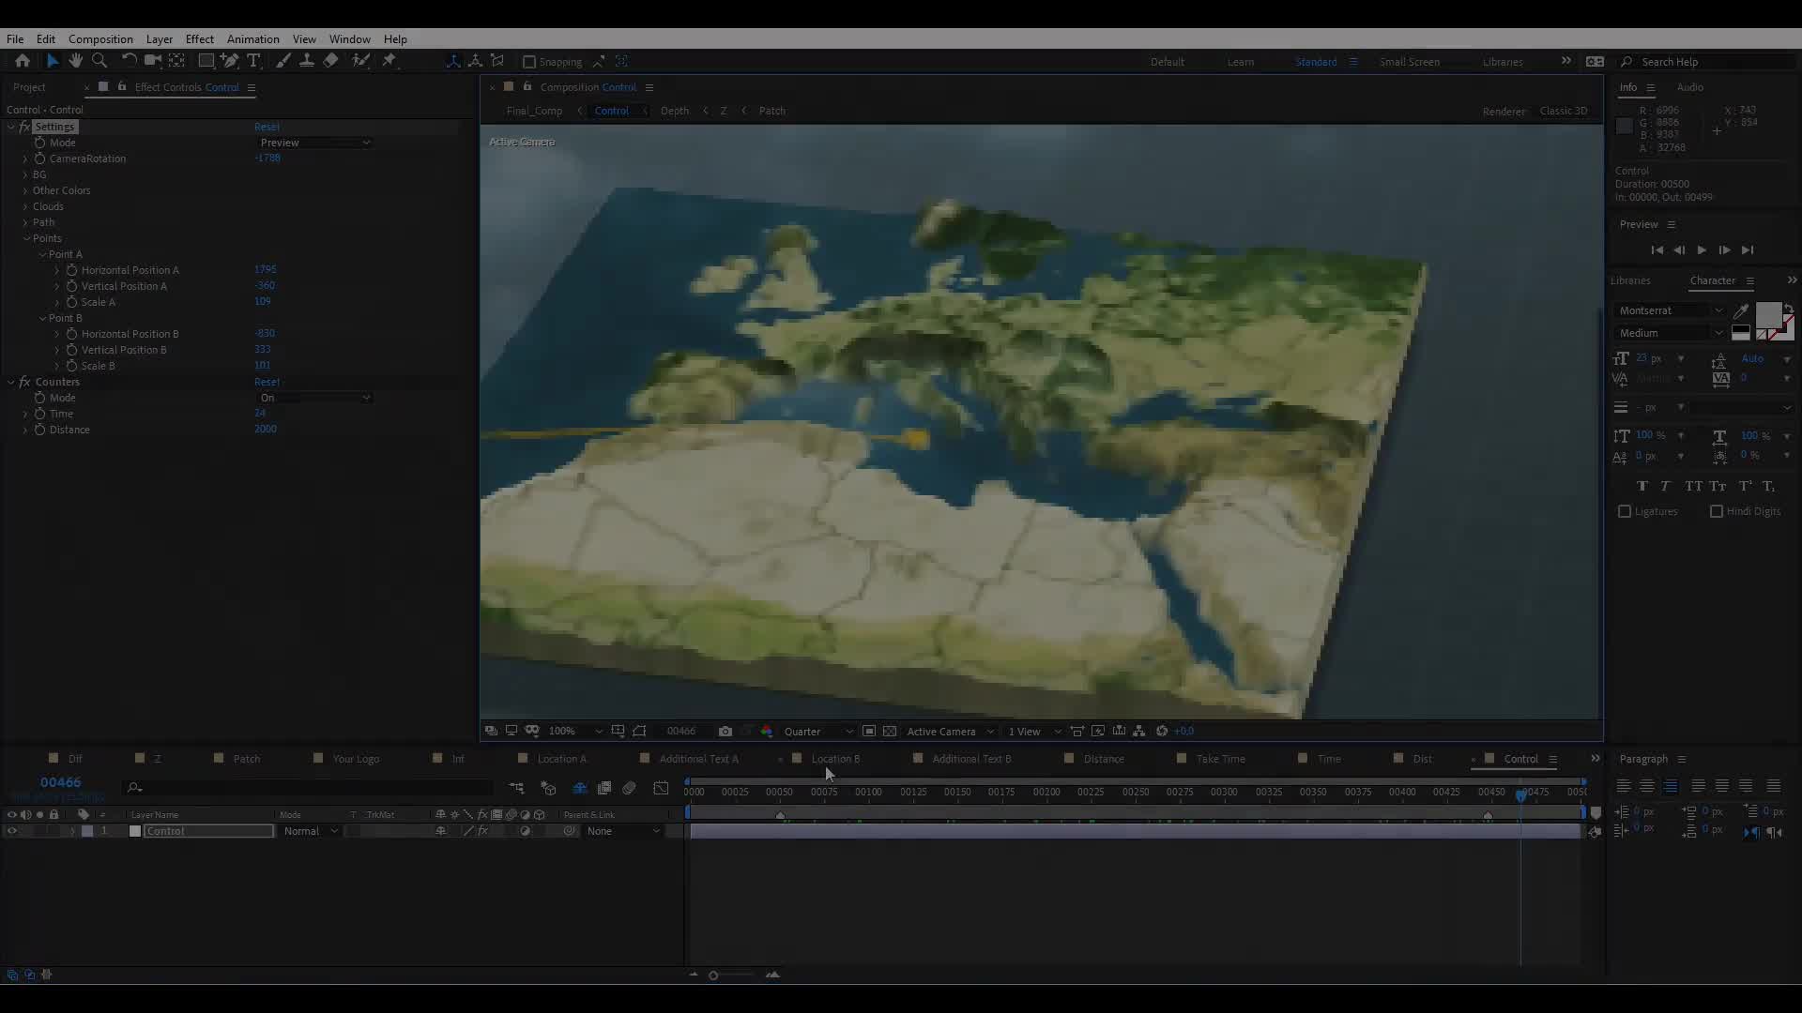Open the Montserrat font dropdown
This screenshot has width=1802, height=1013.
[x=1671, y=310]
